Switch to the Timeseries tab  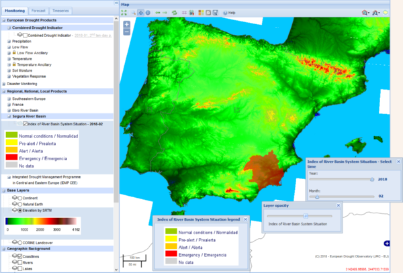pos(60,11)
